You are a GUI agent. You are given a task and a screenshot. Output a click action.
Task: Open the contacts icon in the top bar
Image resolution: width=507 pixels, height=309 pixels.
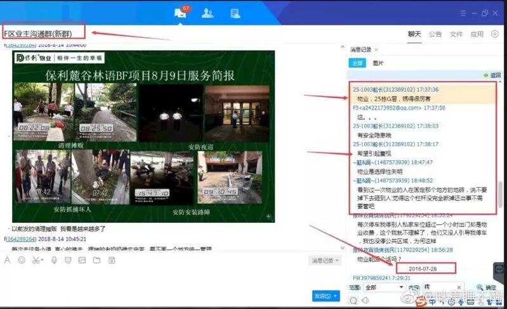click(207, 13)
